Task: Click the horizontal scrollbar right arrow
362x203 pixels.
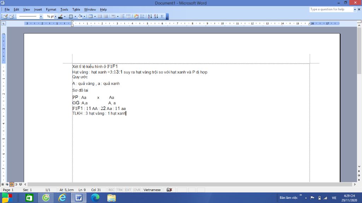Action: 355,184
